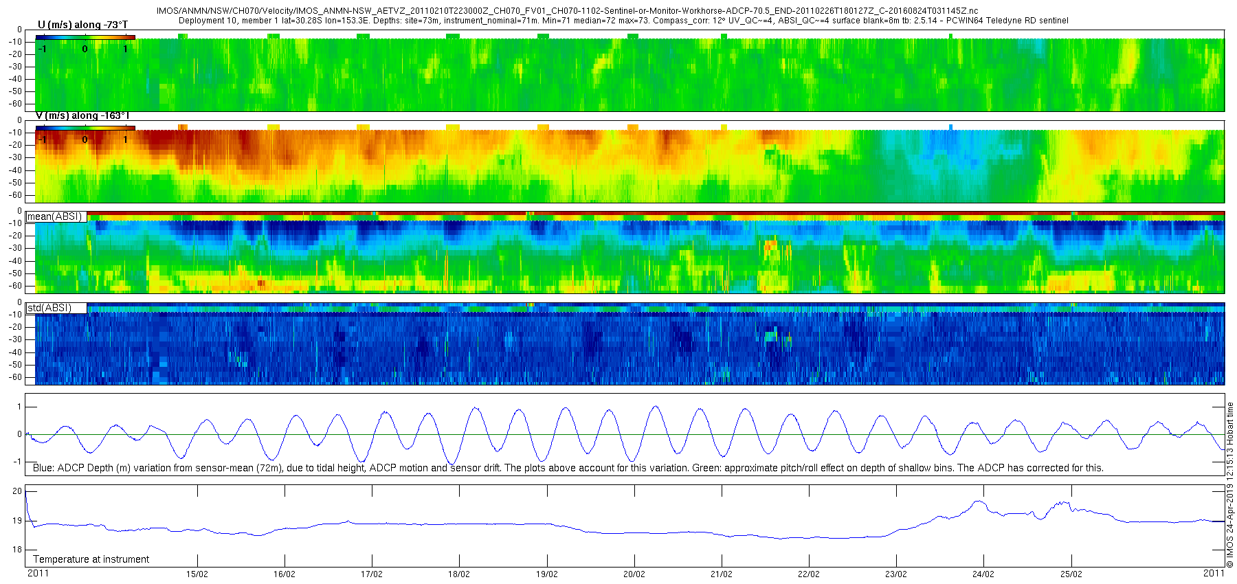Click the 2011 year label at bottom right

coord(1214,573)
